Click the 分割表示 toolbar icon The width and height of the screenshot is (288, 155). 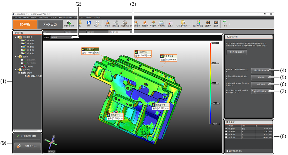(208, 24)
